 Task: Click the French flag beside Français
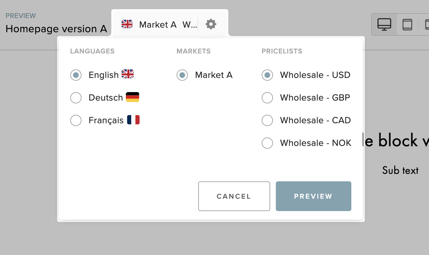[x=133, y=120]
